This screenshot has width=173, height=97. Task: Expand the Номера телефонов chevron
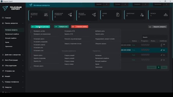coord(23,82)
